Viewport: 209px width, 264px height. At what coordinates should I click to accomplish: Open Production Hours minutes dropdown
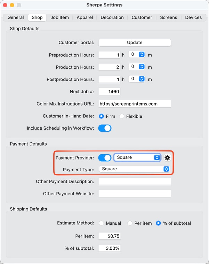tap(137, 67)
